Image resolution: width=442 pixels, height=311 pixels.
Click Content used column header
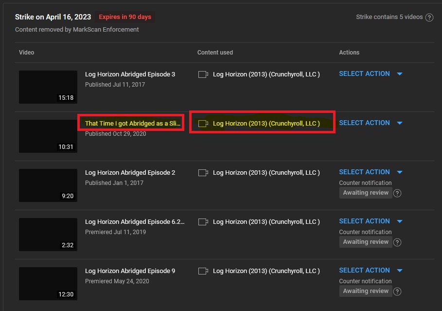tap(215, 53)
